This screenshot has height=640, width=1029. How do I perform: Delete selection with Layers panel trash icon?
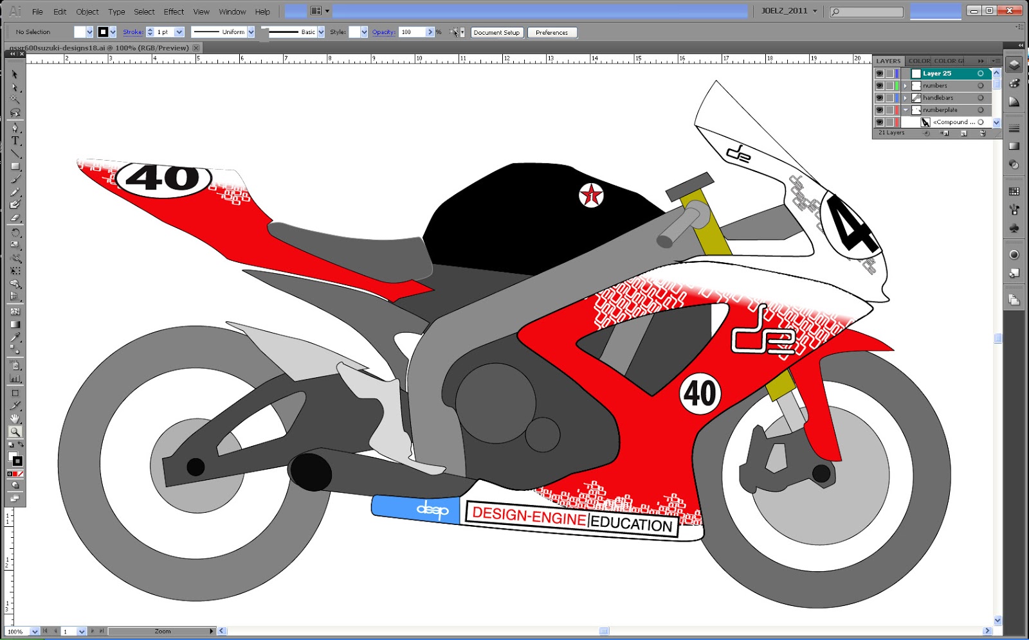click(983, 133)
